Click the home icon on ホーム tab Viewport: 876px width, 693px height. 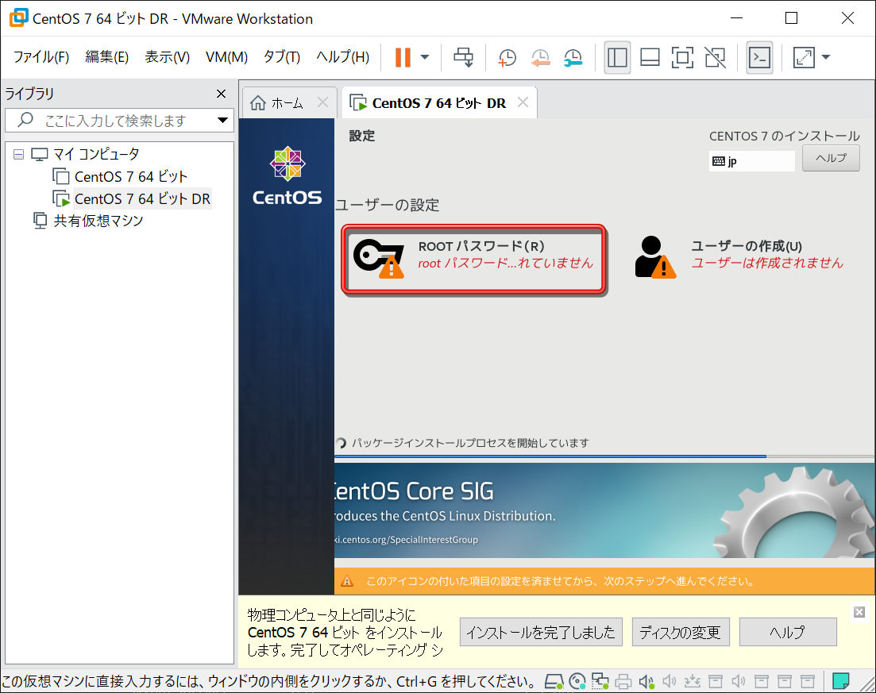point(257,102)
